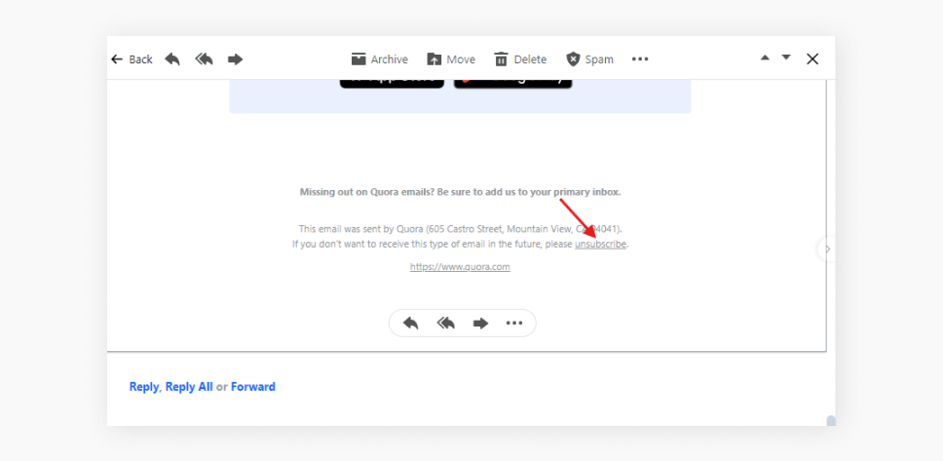Click the top toolbar reply icon
Image resolution: width=943 pixels, height=461 pixels.
(172, 59)
